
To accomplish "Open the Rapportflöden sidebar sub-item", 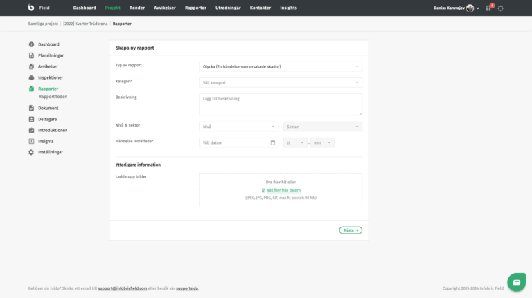I will pos(53,97).
